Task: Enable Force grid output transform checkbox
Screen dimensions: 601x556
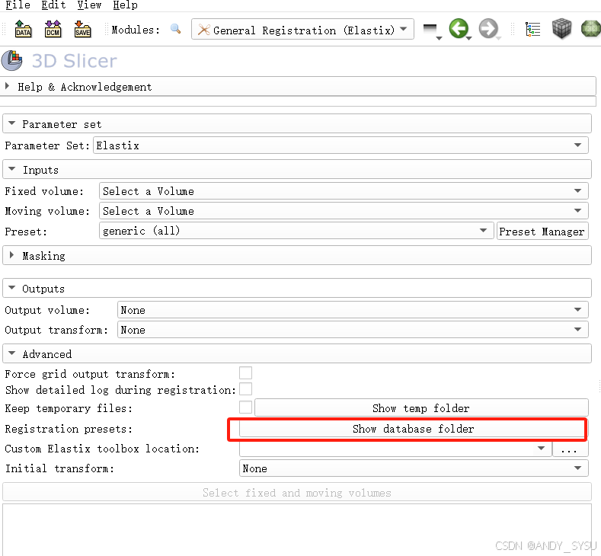Action: [245, 373]
